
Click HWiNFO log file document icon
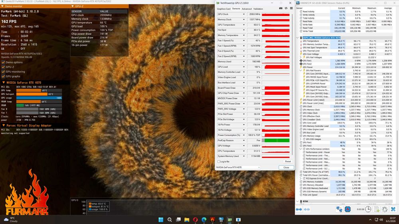pos(377,209)
